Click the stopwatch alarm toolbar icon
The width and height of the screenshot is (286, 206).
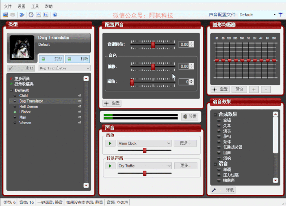31,15
